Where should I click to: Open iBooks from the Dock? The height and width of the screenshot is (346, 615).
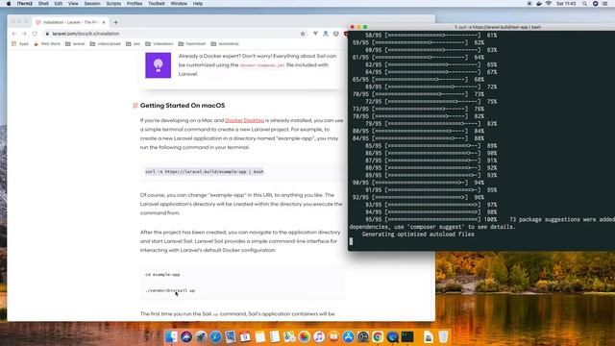pos(333,336)
